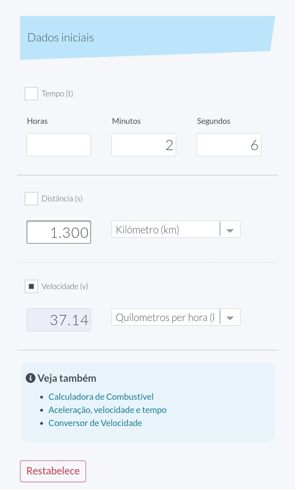295x490 pixels.
Task: Click the Velocidade (v) label text
Action: coord(65,286)
